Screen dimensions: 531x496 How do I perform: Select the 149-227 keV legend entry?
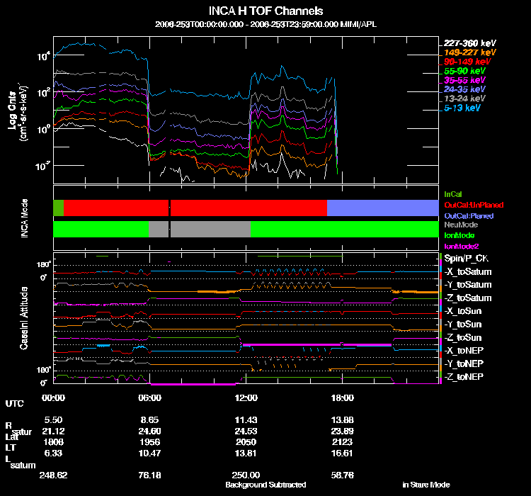[469, 52]
